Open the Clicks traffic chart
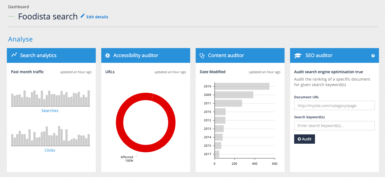Image resolution: width=385 pixels, height=177 pixels. (50, 150)
